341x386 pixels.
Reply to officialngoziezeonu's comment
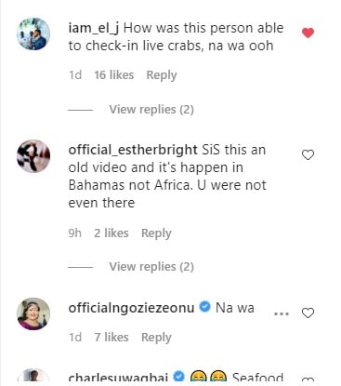pyautogui.click(x=156, y=338)
